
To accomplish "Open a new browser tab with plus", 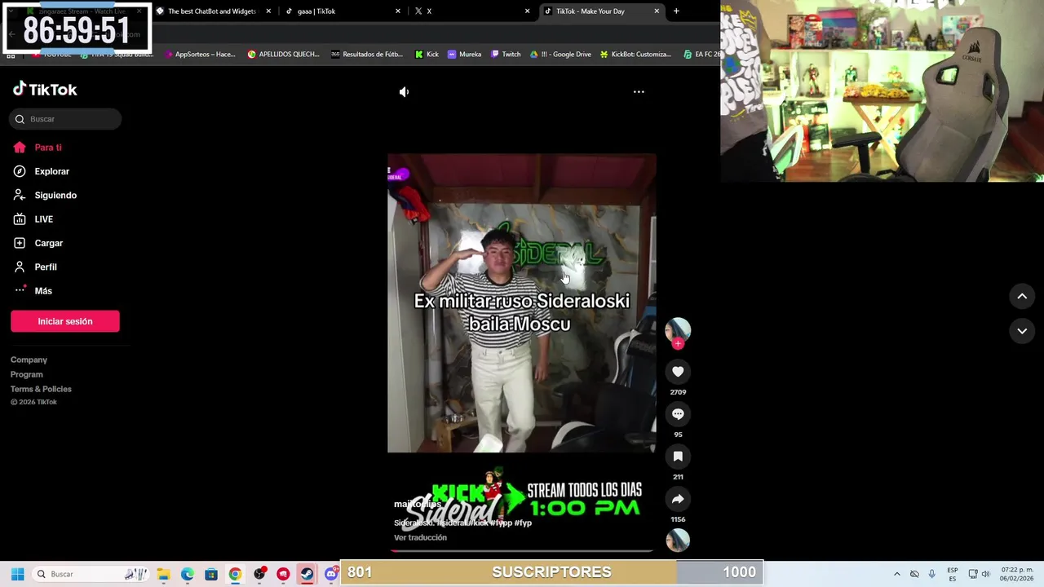I will click(676, 11).
